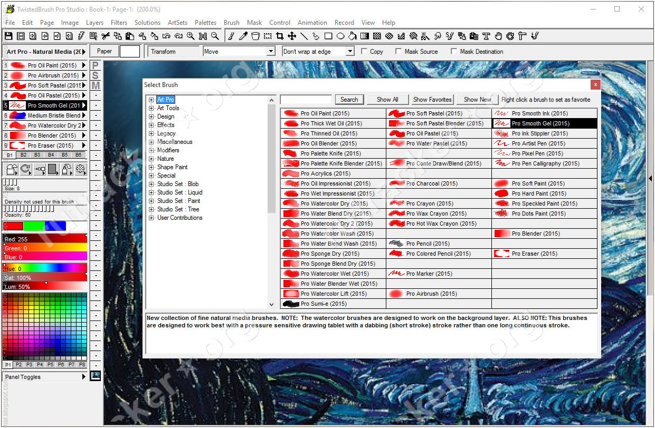Screen dimensions: 655x428
Task: Select the hand pan tool
Action: [498, 36]
